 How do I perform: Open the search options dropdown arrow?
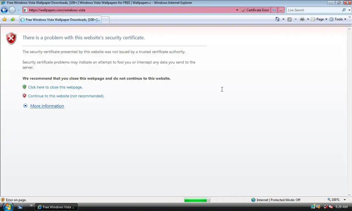click(x=350, y=10)
